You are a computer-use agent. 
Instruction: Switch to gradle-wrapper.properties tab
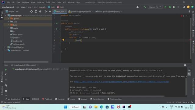81,12
